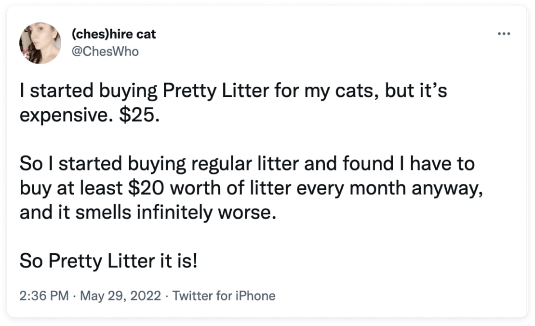Click the "$25." price in the tweet
The width and height of the screenshot is (535, 326).
point(139,115)
